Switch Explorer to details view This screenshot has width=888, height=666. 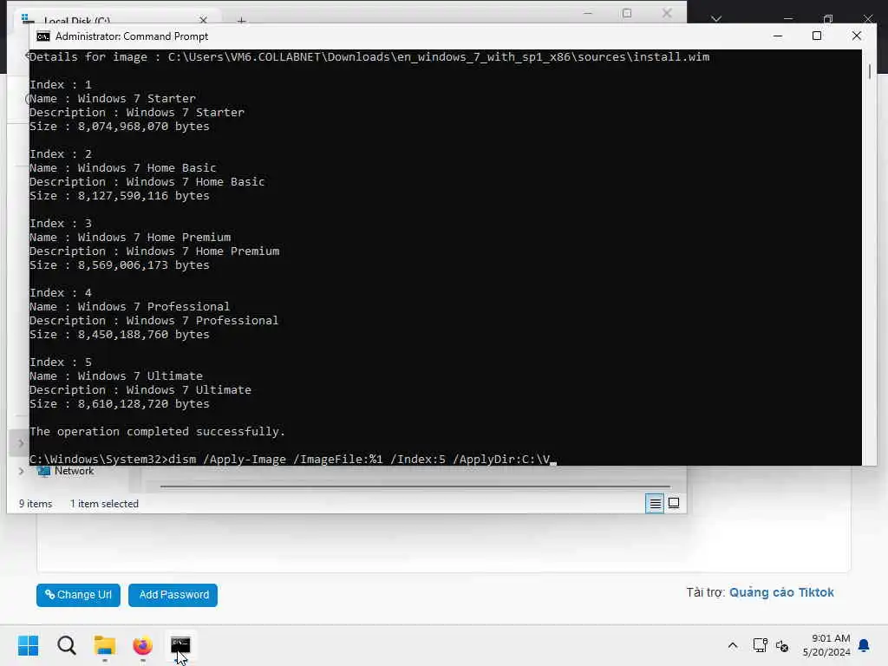655,503
